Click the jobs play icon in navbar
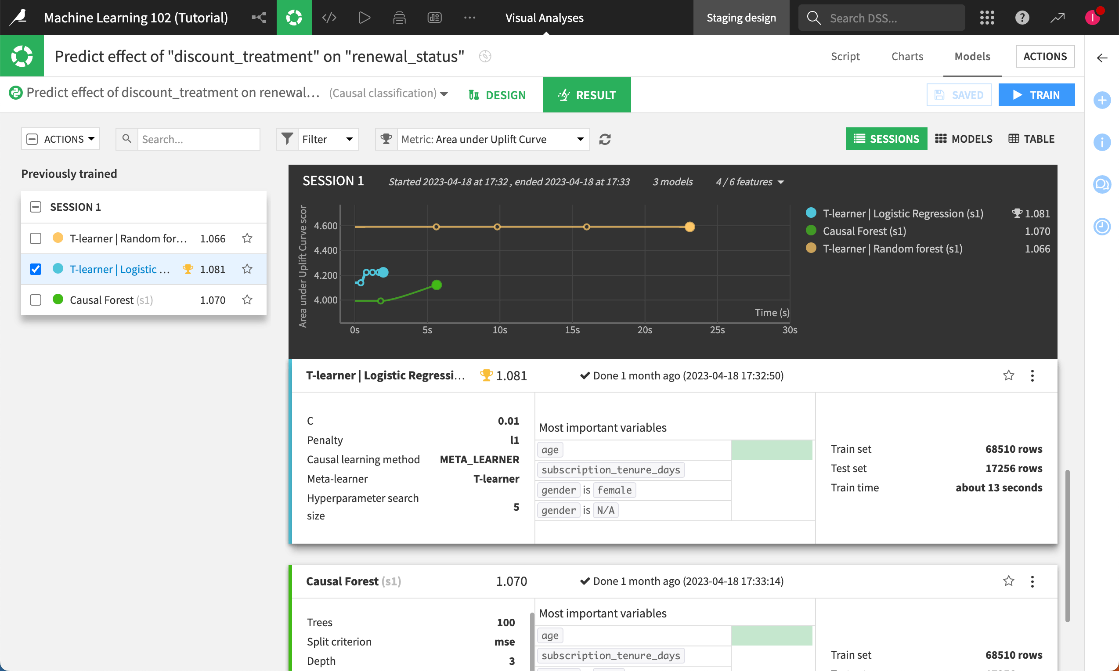The image size is (1119, 671). coord(364,18)
